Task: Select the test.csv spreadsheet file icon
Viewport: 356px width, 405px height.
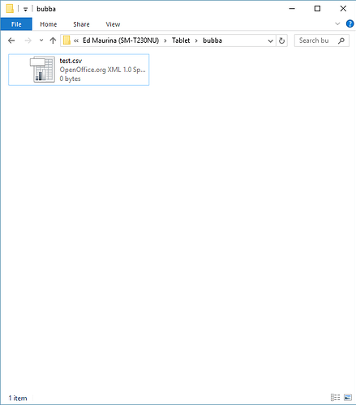Action: pos(42,70)
